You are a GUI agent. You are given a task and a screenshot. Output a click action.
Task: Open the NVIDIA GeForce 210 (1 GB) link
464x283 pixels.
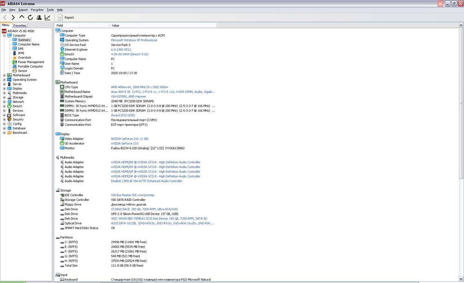click(129, 139)
